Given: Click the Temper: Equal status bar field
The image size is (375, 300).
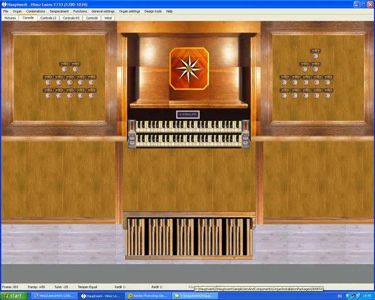Looking at the screenshot, I should coord(89,287).
